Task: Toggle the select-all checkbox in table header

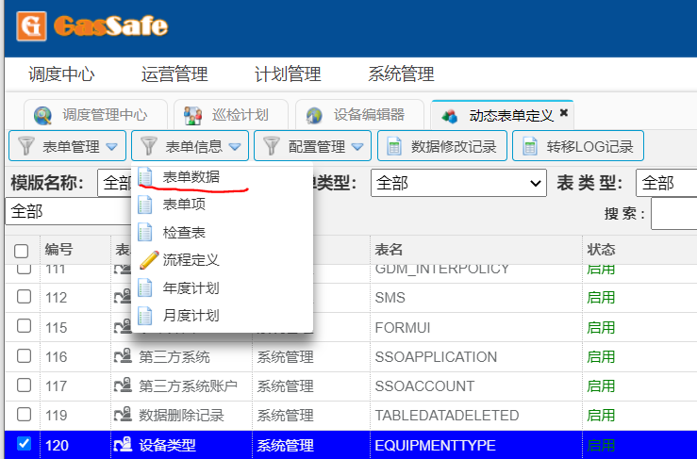Action: (x=22, y=251)
